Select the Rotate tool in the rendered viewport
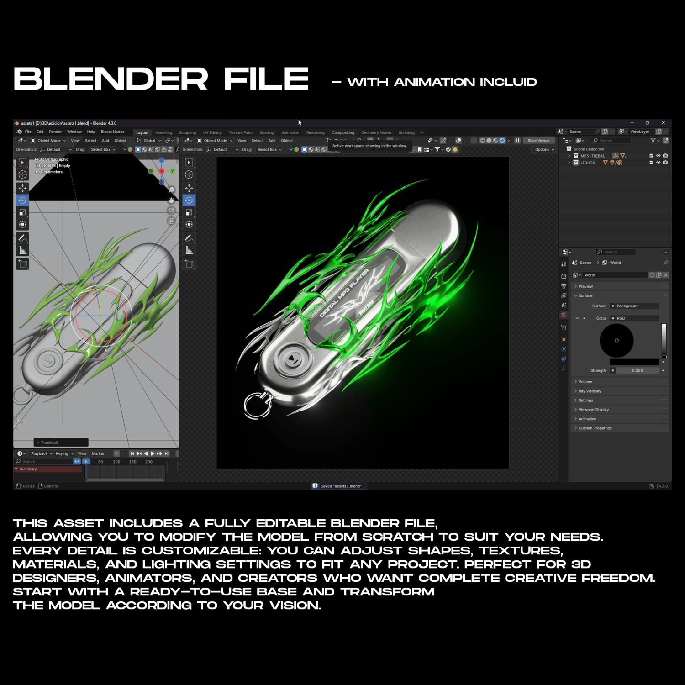685x685 pixels. 189,200
